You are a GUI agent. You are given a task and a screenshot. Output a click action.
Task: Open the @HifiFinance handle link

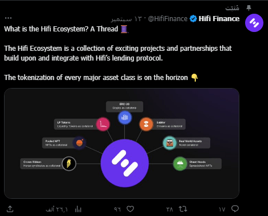168,19
